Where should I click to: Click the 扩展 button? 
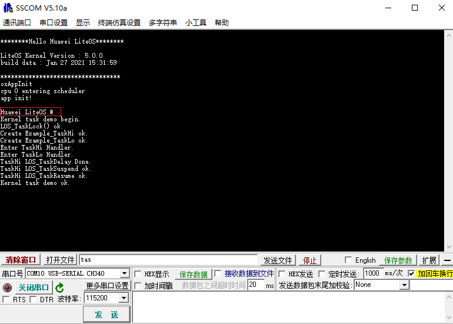(429, 260)
